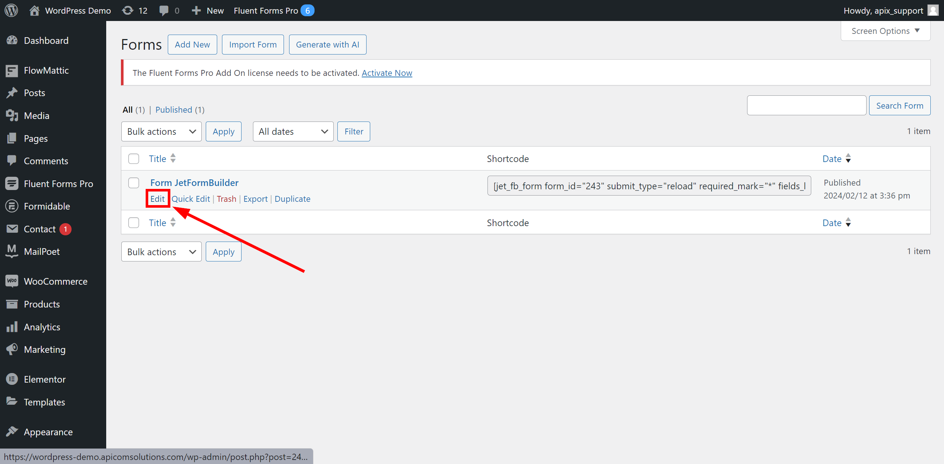Click the plus New icon in admin bar
Screen dimensions: 944x464
click(x=196, y=10)
